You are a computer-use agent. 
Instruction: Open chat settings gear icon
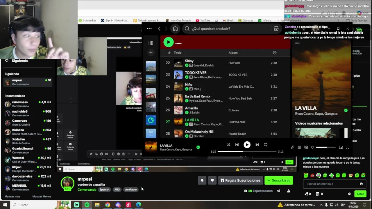349,194
